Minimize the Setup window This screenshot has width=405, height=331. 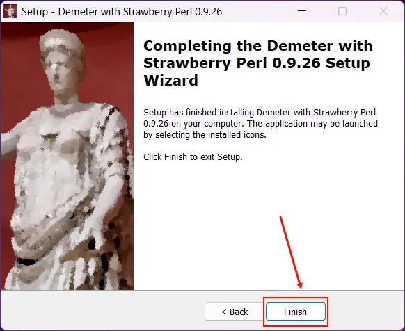coord(302,11)
